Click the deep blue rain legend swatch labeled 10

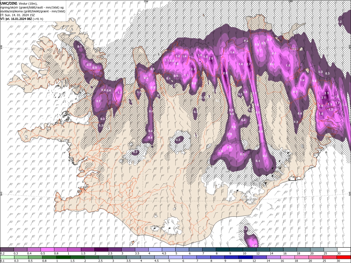tap(246, 257)
